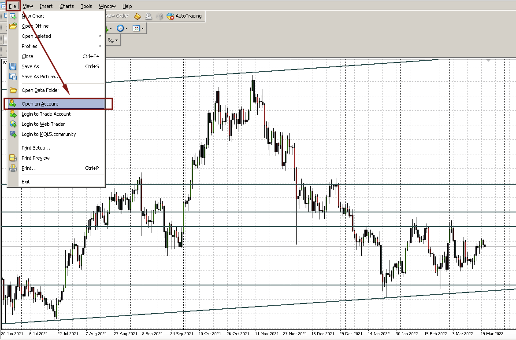
Task: Select Print Setup... entry
Action: (x=56, y=147)
